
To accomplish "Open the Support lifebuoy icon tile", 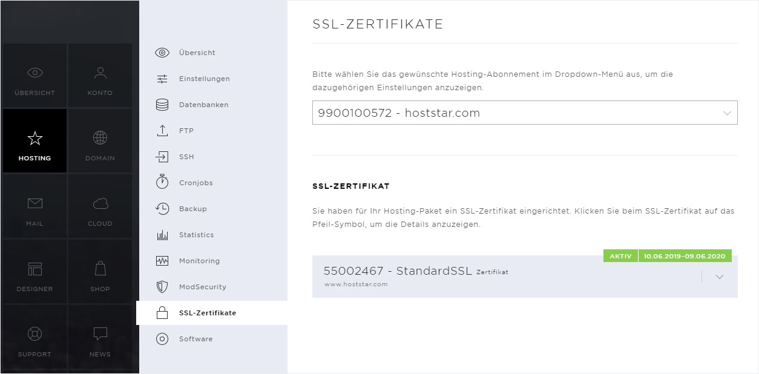I will [34, 337].
